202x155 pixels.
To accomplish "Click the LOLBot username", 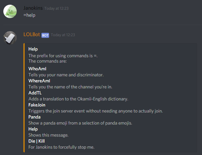I will (x=32, y=35).
